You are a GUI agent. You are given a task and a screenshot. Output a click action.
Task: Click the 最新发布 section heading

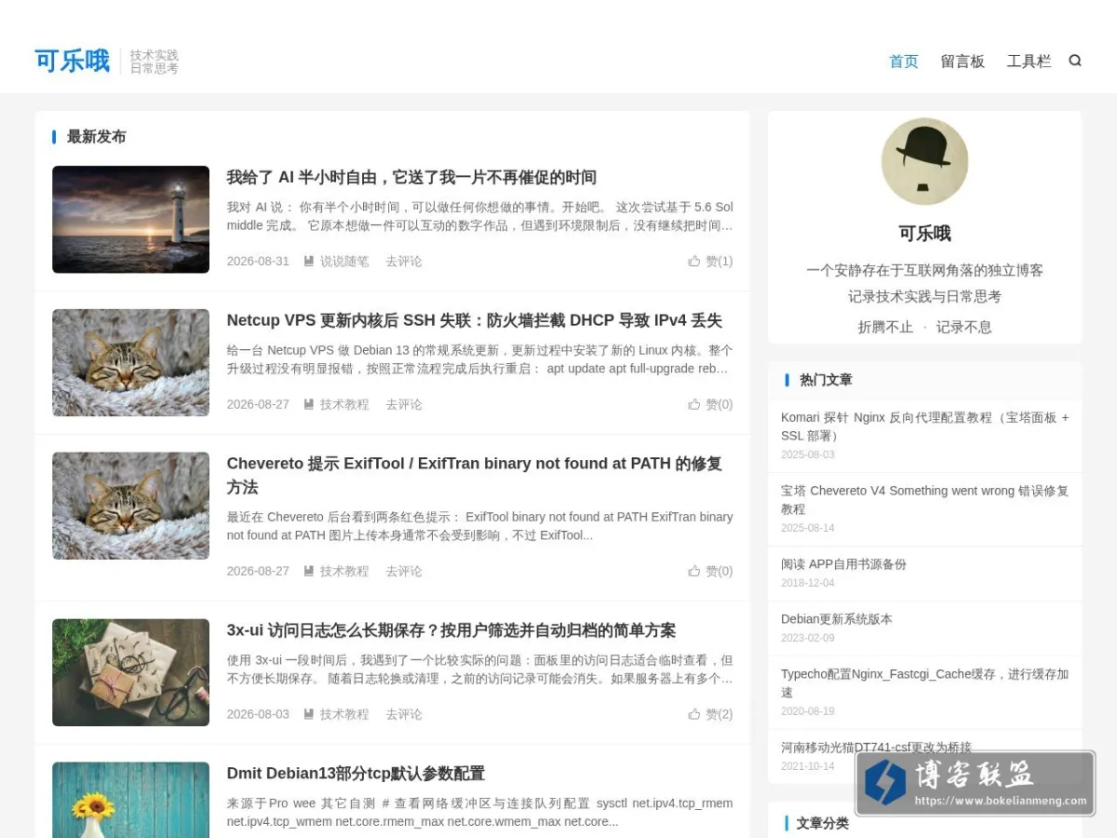96,137
